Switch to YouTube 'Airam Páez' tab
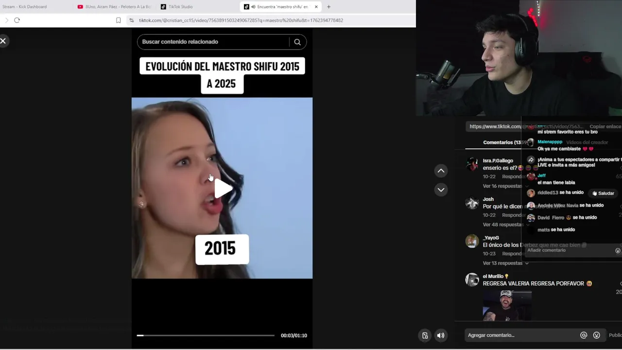 pos(115,7)
